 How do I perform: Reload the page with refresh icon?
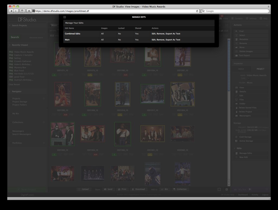197,11
